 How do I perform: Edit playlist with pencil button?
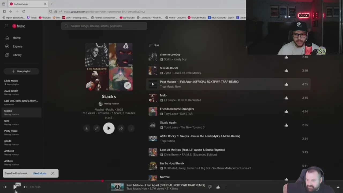97,128
